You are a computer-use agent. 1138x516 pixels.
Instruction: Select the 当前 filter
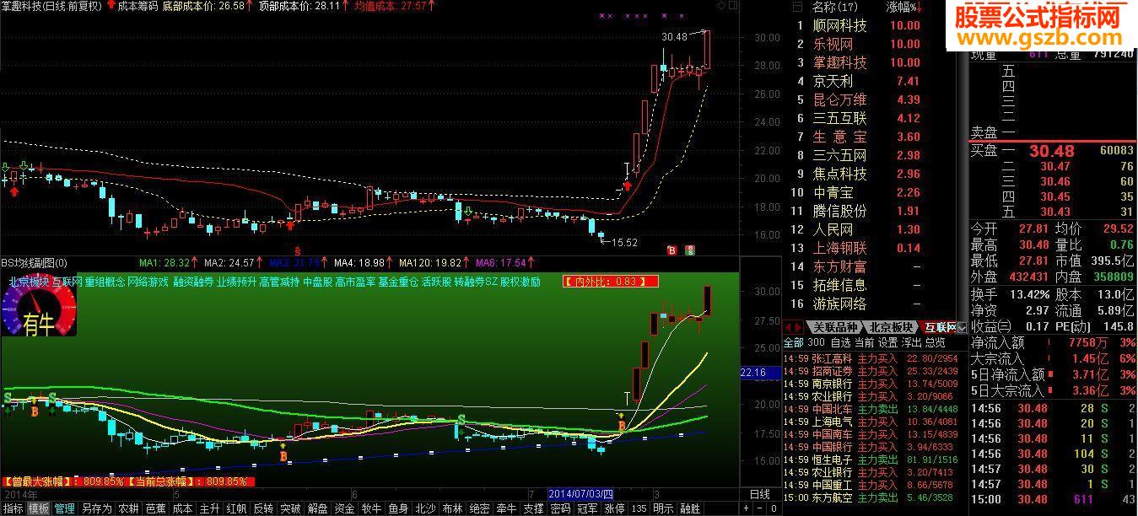(x=864, y=342)
